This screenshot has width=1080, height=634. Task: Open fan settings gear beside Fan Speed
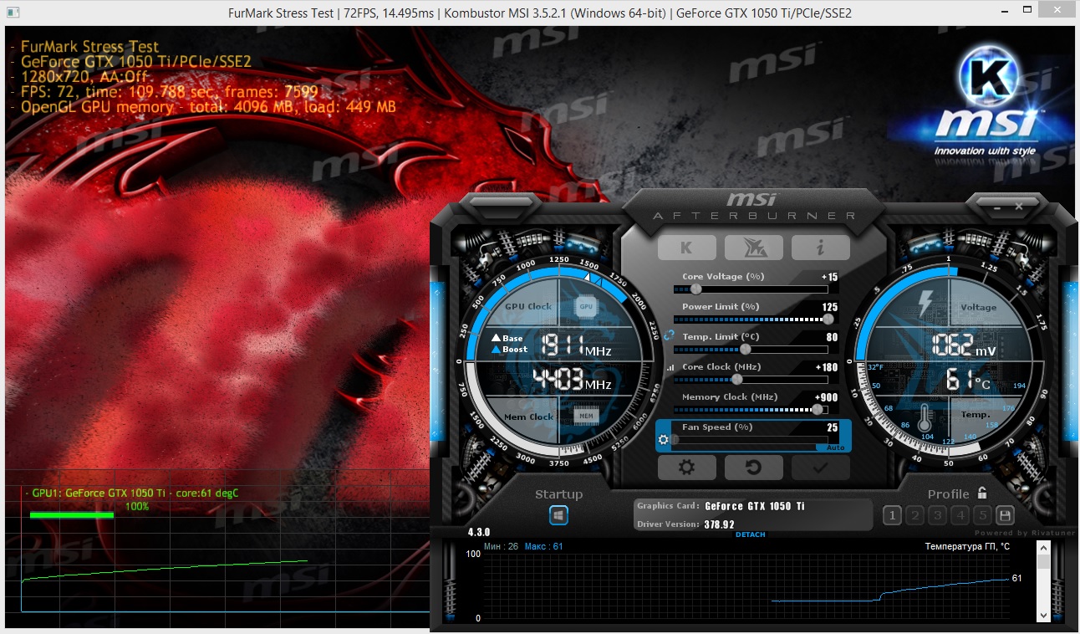coord(664,439)
